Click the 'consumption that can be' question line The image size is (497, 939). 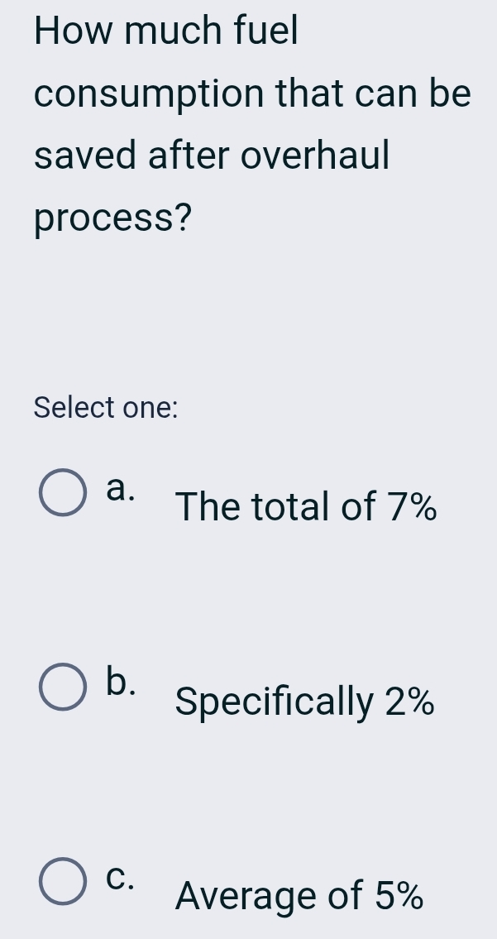click(x=252, y=94)
